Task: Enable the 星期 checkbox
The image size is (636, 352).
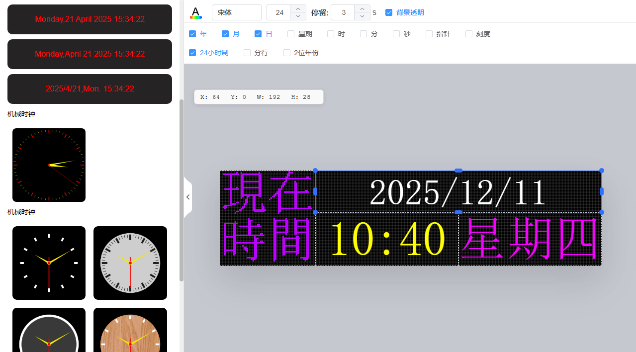Action: [291, 34]
